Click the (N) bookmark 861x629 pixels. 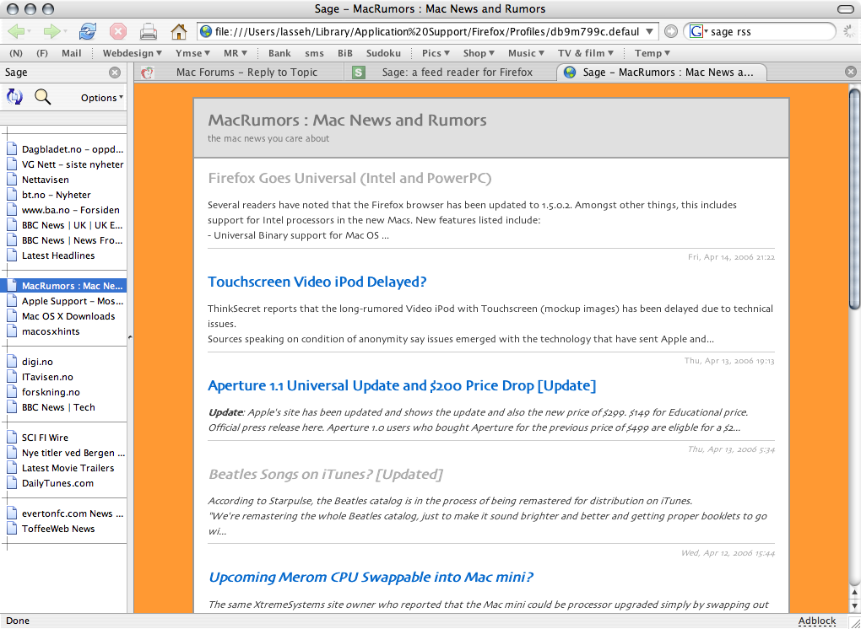(x=16, y=53)
